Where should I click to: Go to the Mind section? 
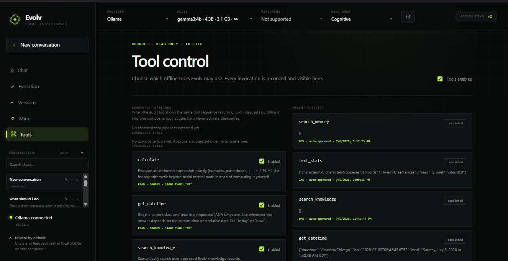point(47,118)
